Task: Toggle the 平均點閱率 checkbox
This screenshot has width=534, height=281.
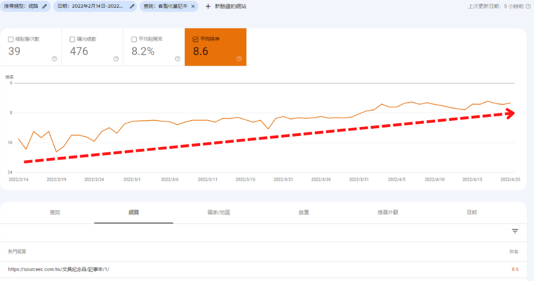Action: (134, 39)
